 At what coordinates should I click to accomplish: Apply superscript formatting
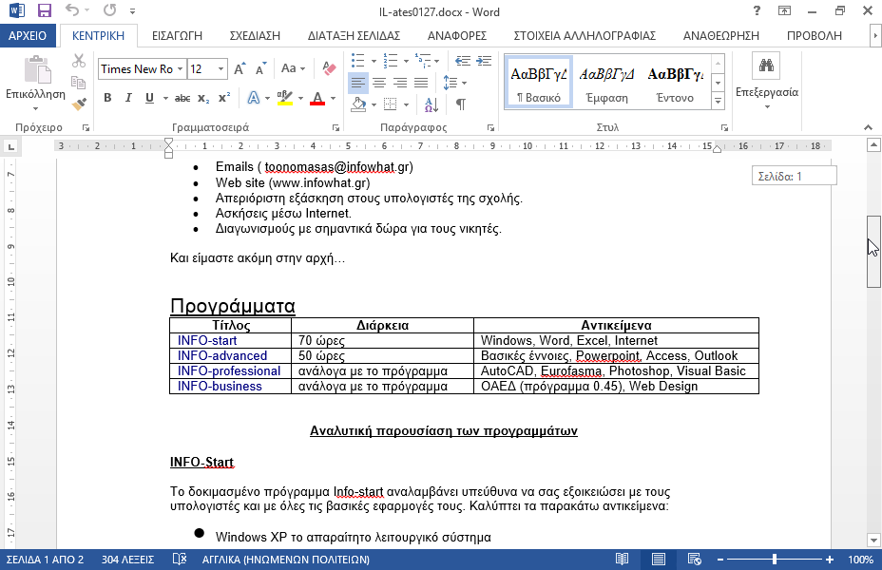tap(224, 99)
